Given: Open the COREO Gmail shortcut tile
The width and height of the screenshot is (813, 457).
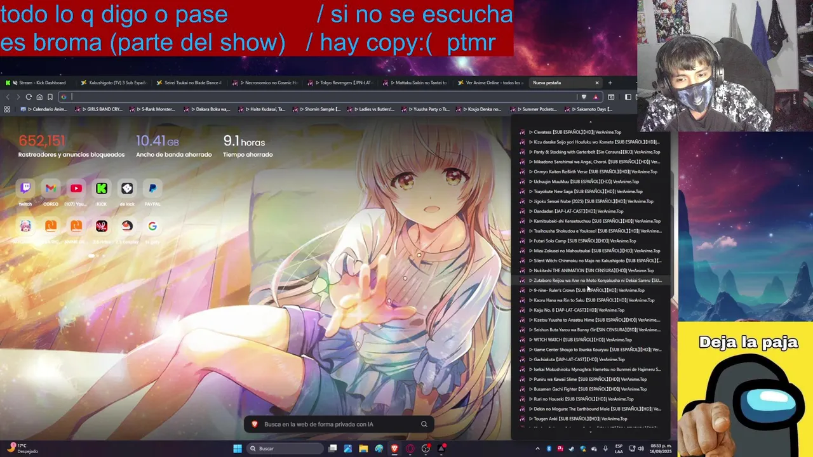Looking at the screenshot, I should 51,189.
